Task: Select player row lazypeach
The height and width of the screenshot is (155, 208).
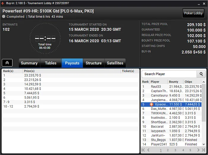Action: pos(171,131)
